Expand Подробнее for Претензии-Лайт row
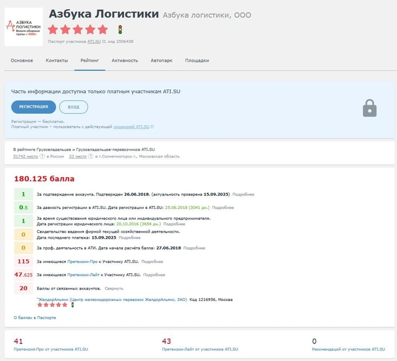The width and height of the screenshot is (397, 361). pyautogui.click(x=154, y=274)
